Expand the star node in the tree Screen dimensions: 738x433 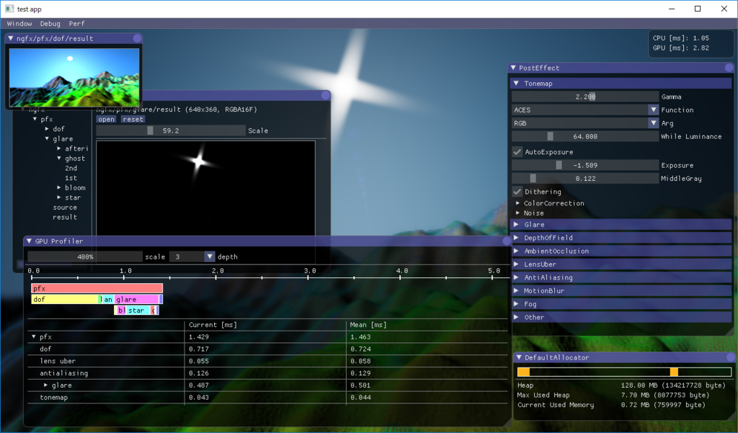pyautogui.click(x=59, y=197)
